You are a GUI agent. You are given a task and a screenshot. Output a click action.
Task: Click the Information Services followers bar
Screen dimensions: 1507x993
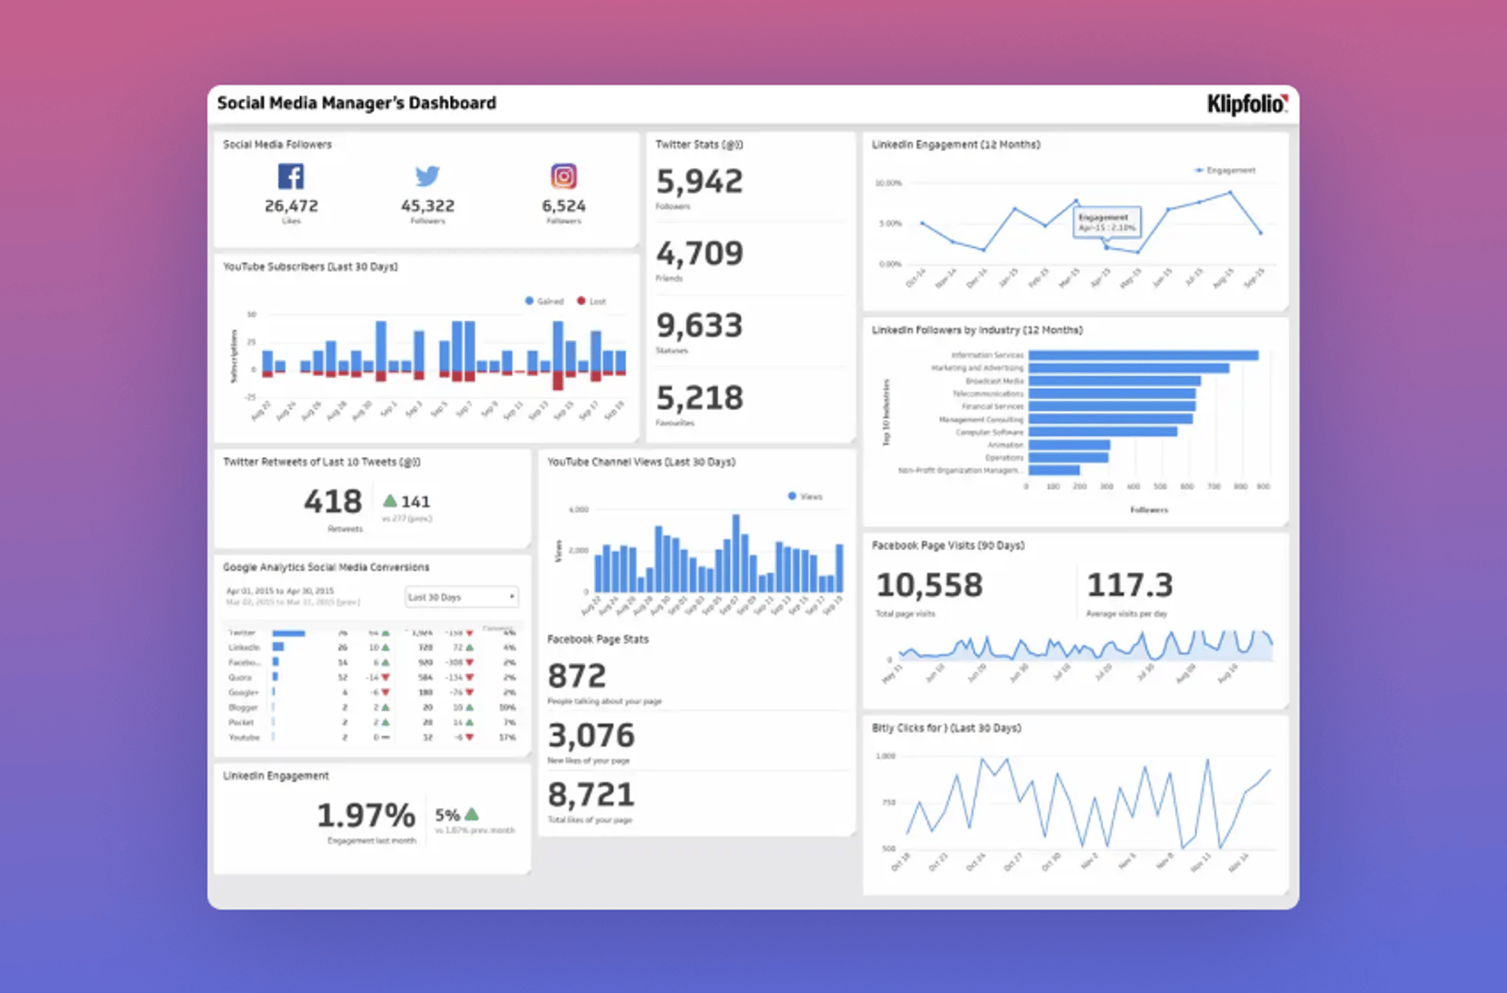point(1143,354)
